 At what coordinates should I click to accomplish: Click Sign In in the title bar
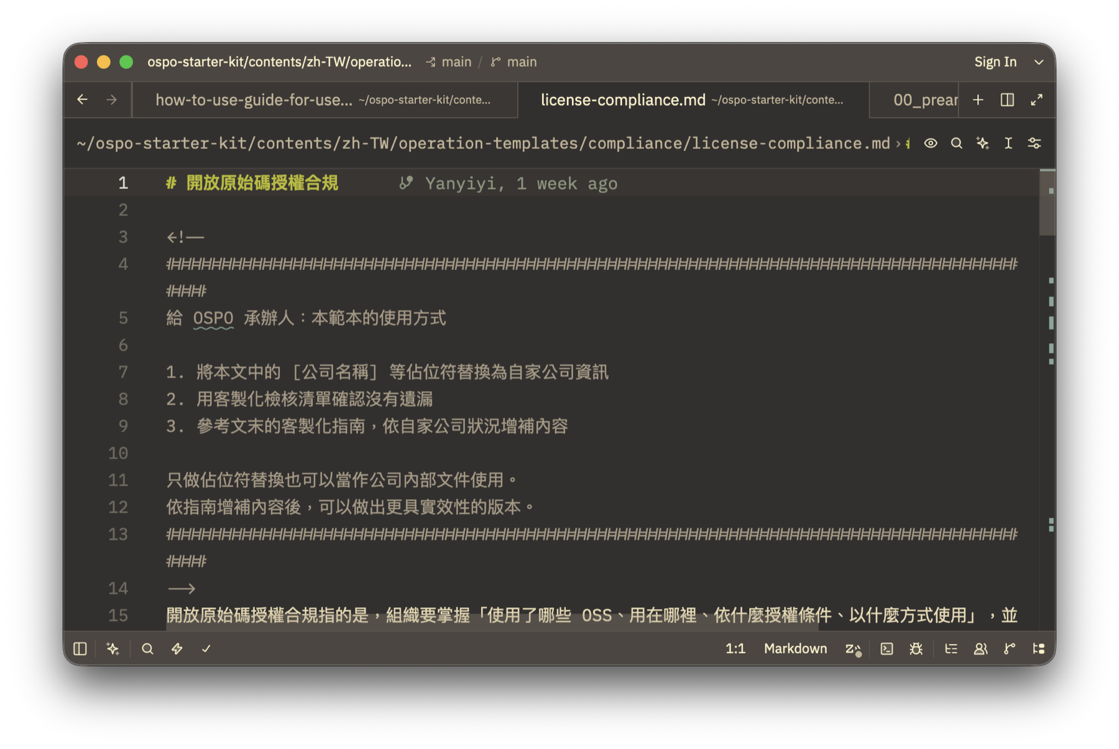pos(995,62)
